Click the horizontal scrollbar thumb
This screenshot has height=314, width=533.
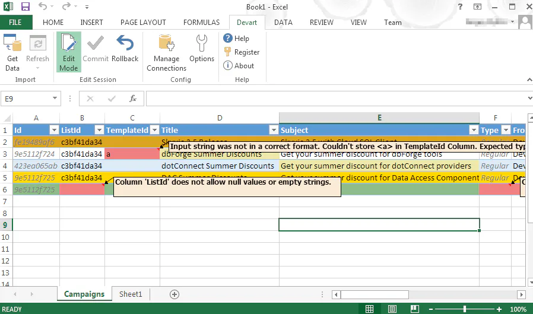pos(375,294)
